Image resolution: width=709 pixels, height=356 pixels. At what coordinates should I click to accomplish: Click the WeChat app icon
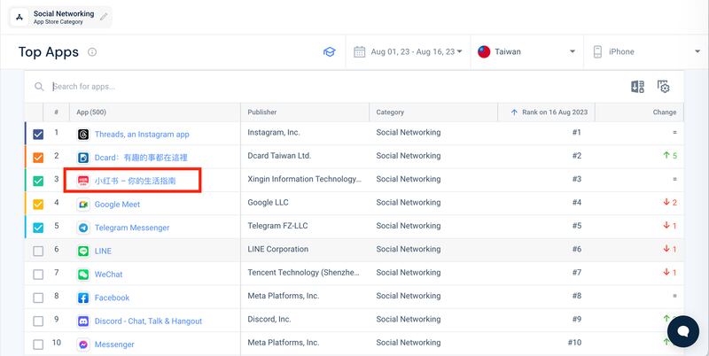pyautogui.click(x=83, y=275)
